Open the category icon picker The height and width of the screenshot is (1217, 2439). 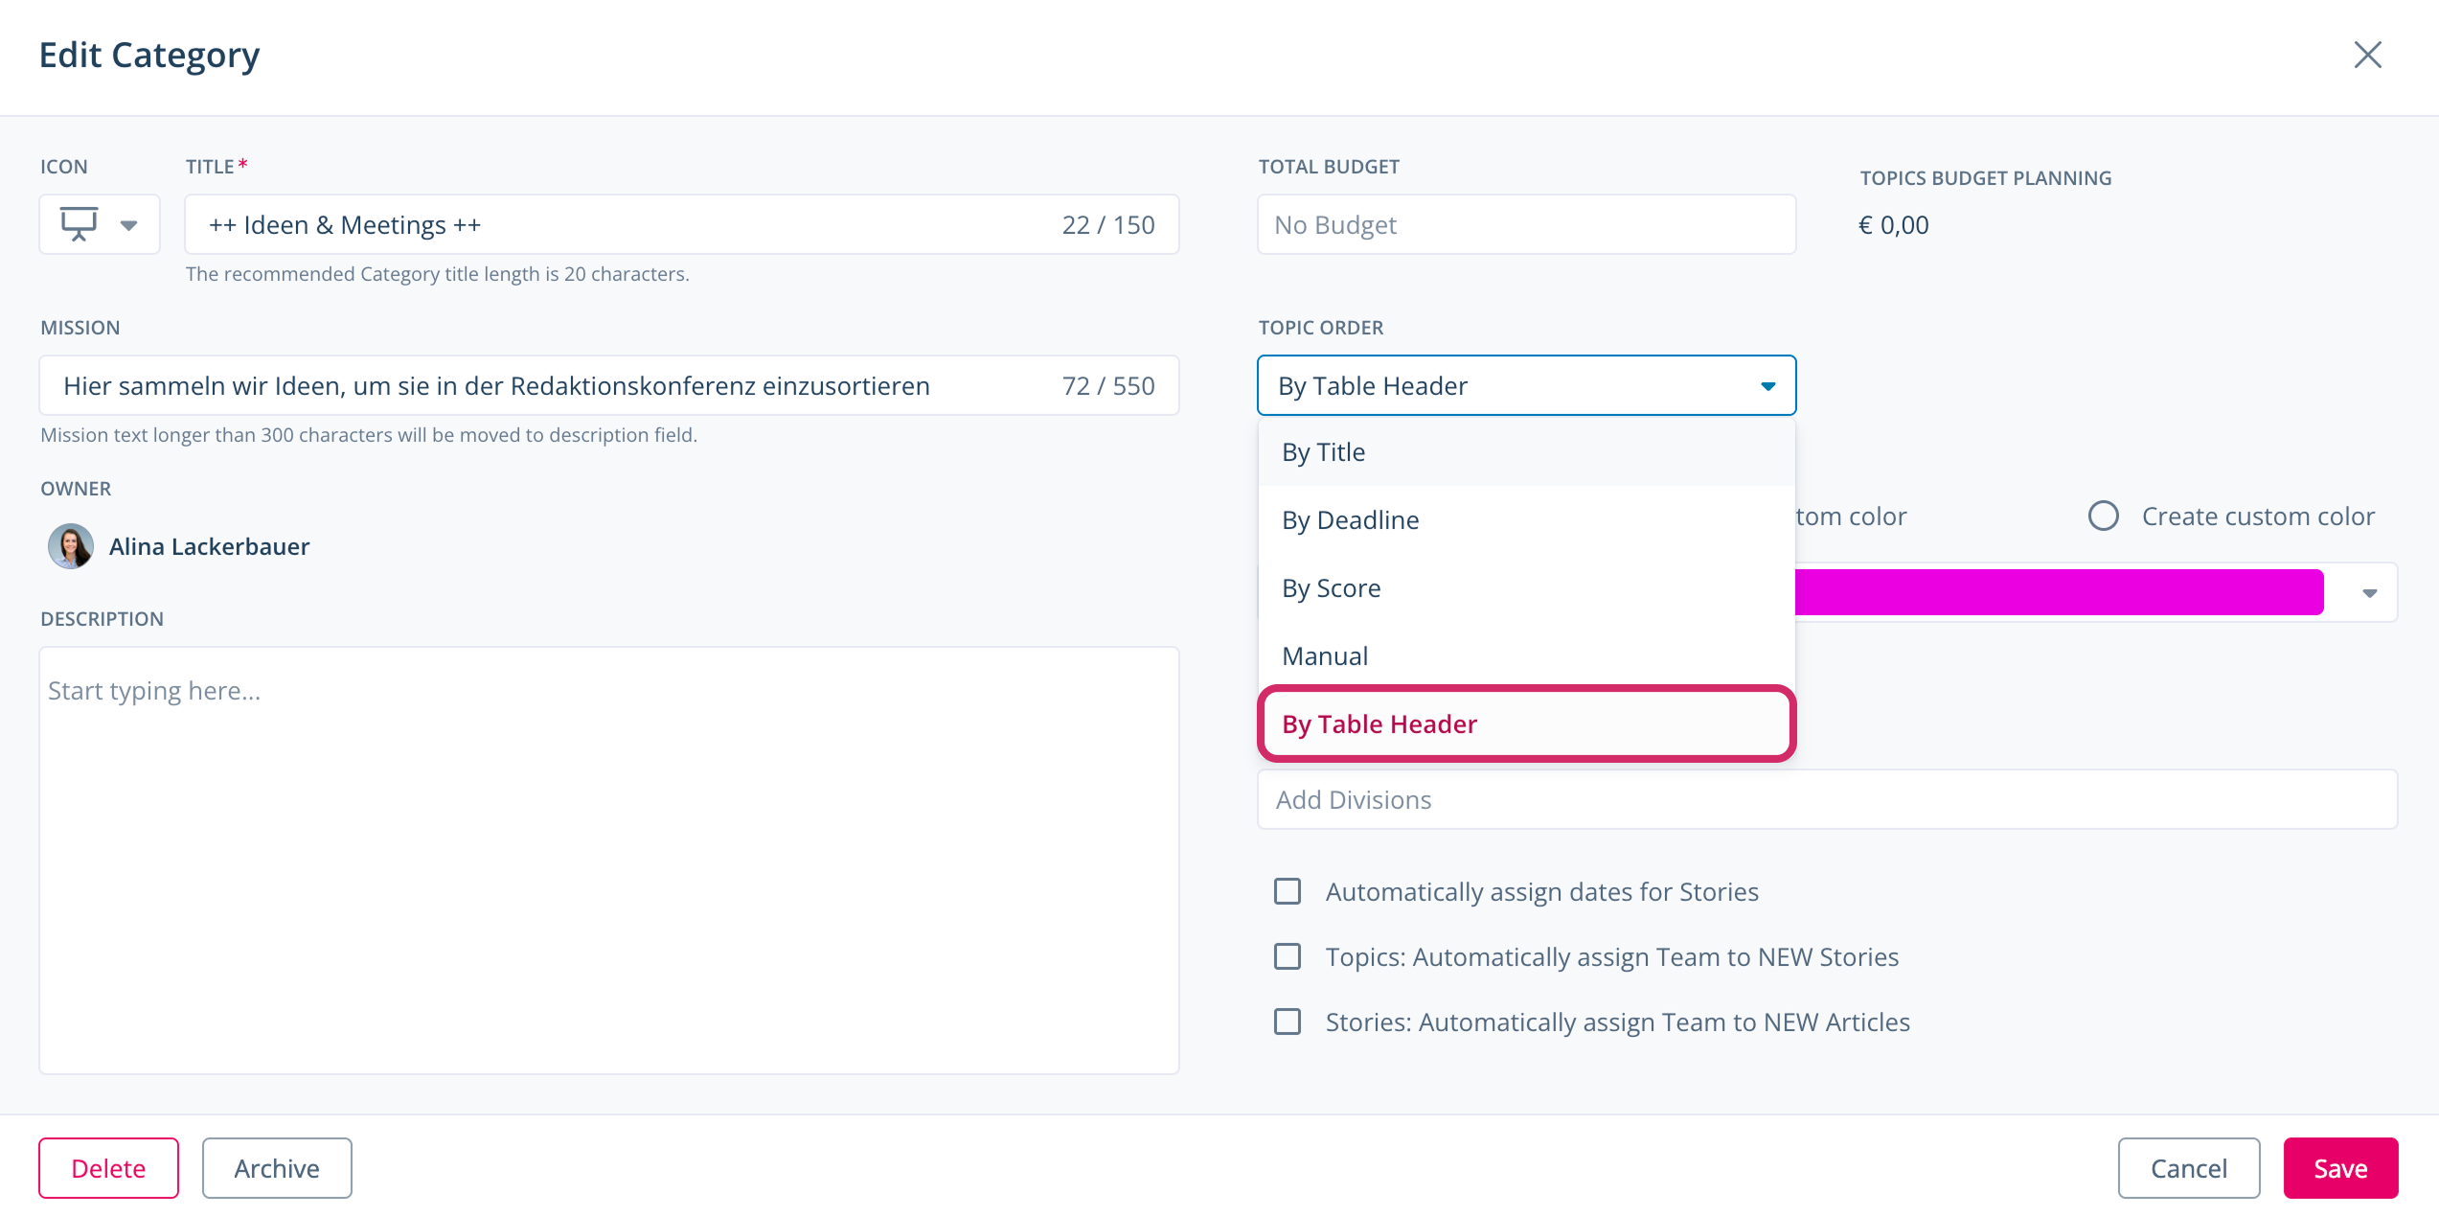click(100, 224)
